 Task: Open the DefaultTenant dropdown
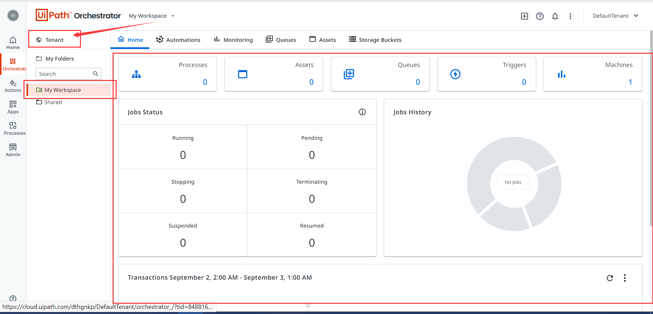[616, 16]
